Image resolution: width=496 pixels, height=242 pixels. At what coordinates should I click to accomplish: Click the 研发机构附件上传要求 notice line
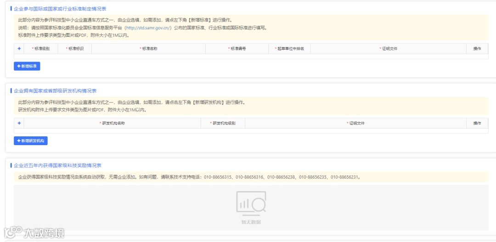pos(82,110)
